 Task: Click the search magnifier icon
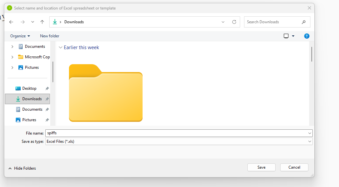304,22
